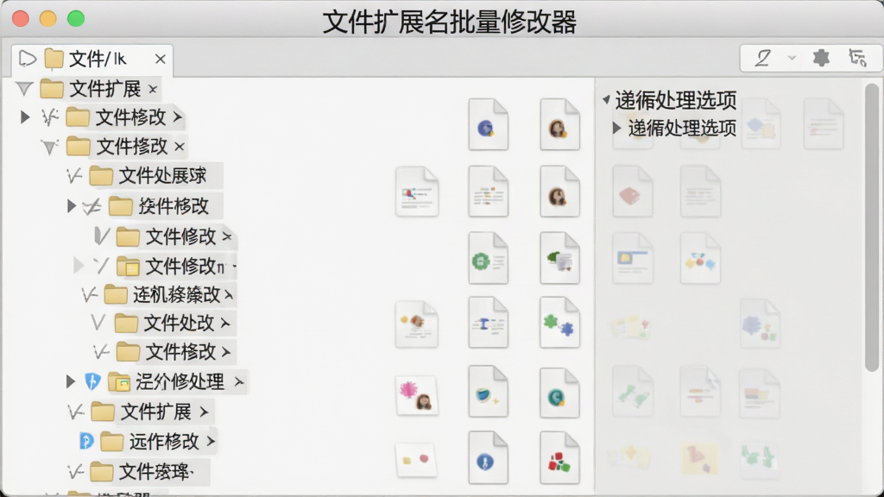884x497 pixels.
Task: Select file icon with teal circle C
Action: (559, 393)
